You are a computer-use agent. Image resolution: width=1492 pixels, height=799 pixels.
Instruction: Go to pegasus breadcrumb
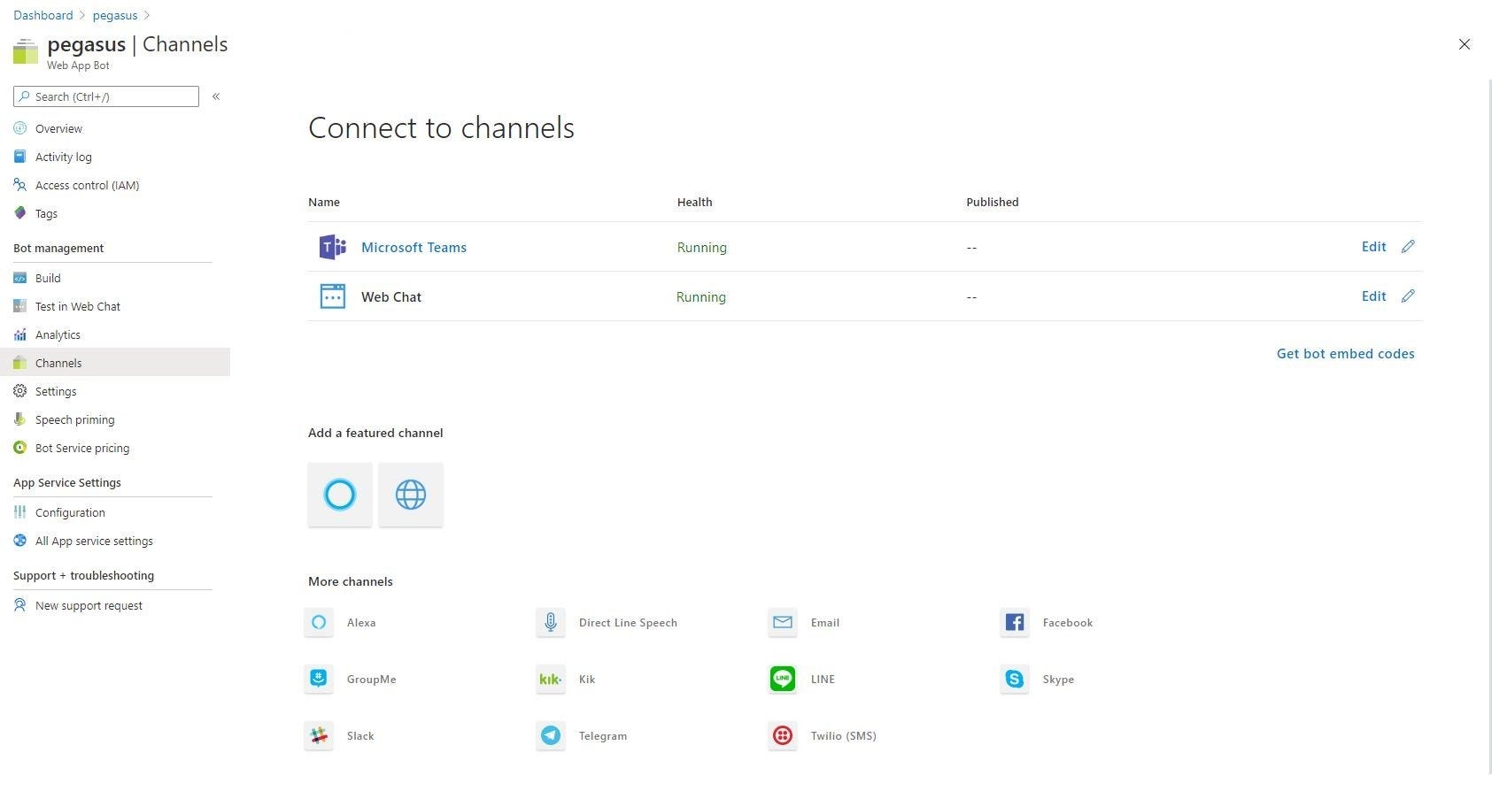[x=115, y=15]
